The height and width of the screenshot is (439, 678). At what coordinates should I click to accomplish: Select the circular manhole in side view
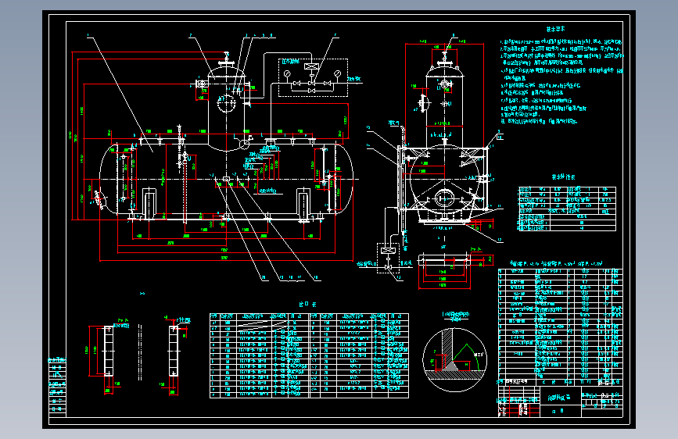coord(444,198)
